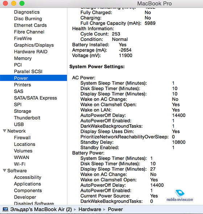Click Эльдар's MacBook Air in path bar

coord(41,209)
